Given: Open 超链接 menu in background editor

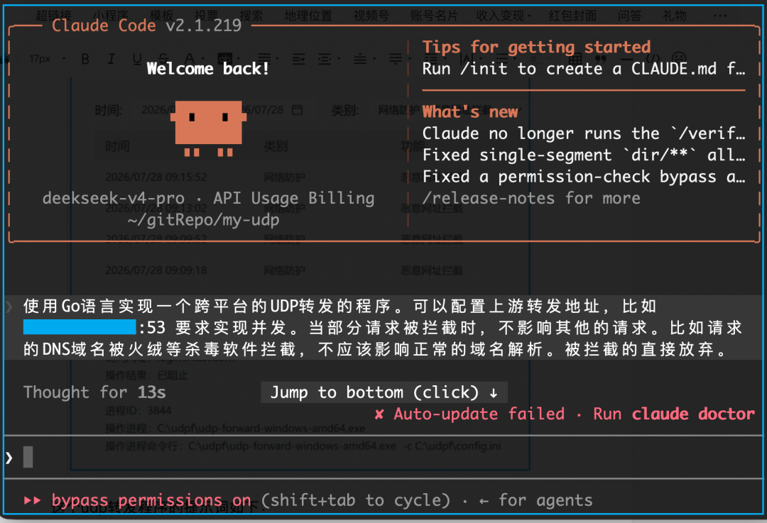Looking at the screenshot, I should pyautogui.click(x=53, y=16).
